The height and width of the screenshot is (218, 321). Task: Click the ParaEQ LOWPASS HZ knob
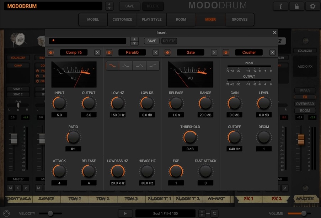(118, 171)
